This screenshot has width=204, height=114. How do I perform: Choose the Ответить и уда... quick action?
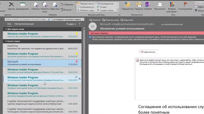click(x=86, y=10)
